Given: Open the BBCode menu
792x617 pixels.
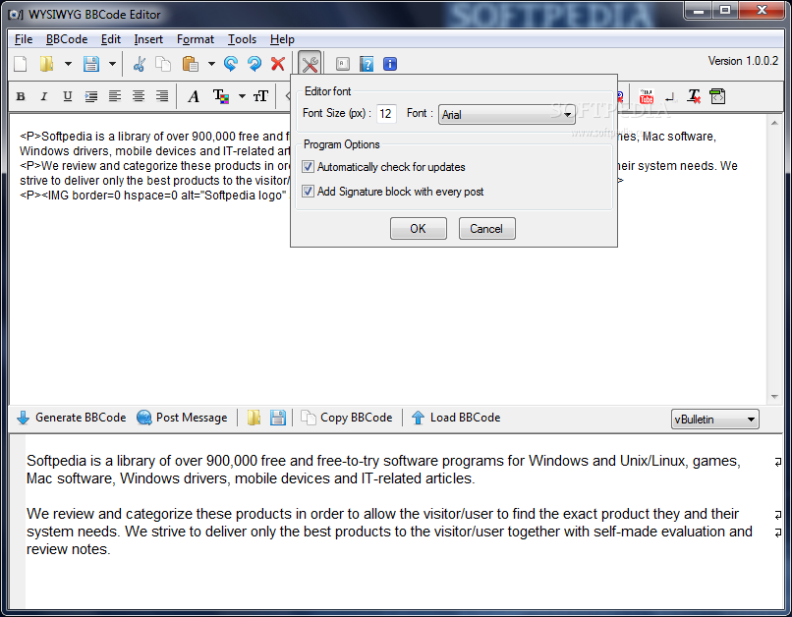Looking at the screenshot, I should 67,39.
